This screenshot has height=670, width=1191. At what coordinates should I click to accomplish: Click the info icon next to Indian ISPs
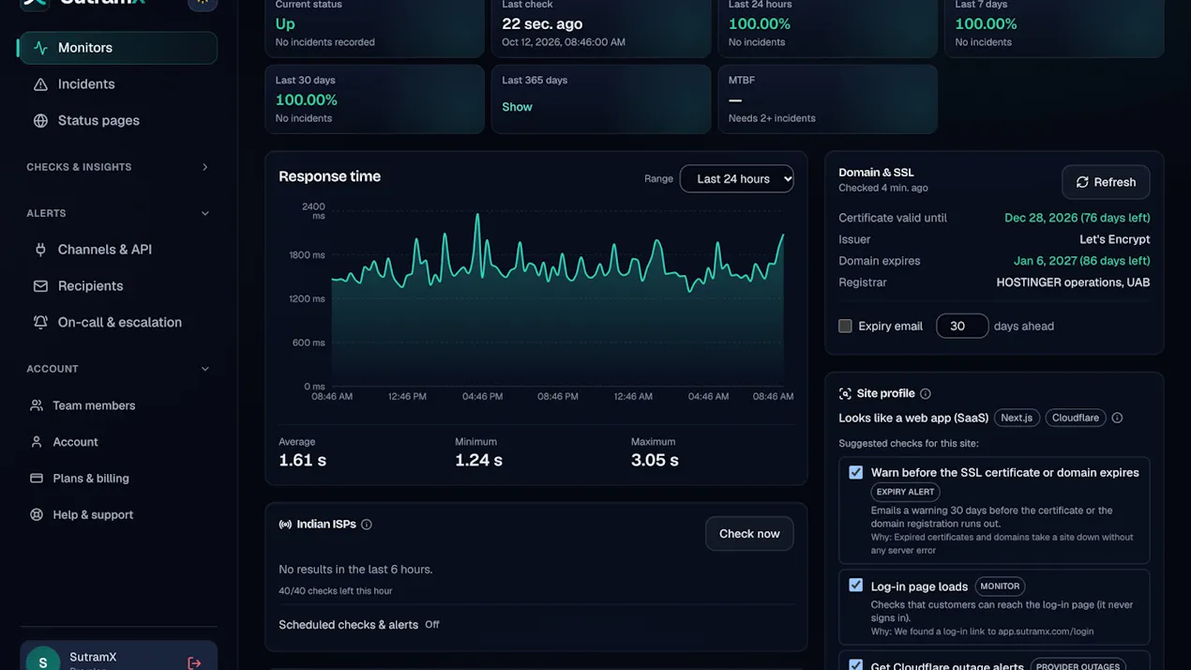367,525
